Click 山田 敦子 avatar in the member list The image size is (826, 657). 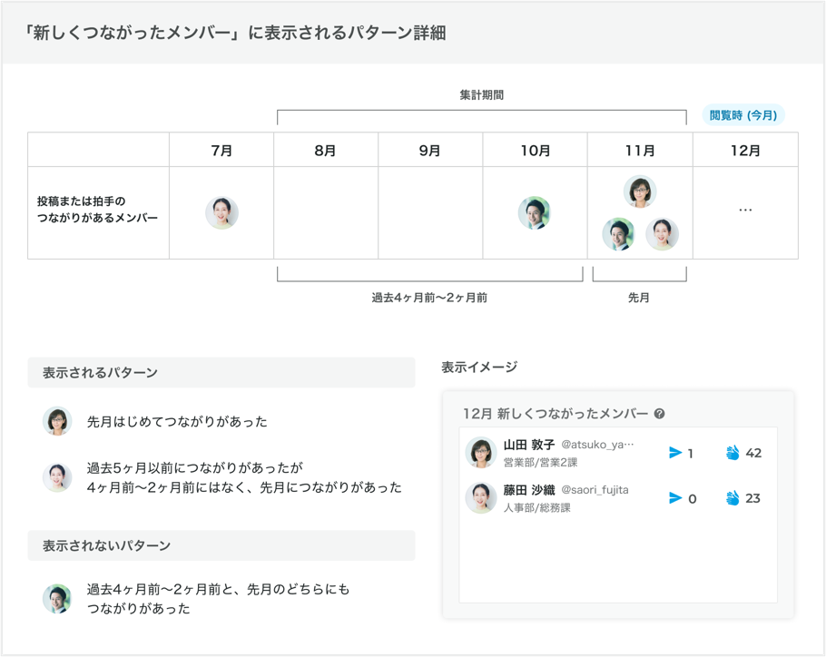click(481, 452)
